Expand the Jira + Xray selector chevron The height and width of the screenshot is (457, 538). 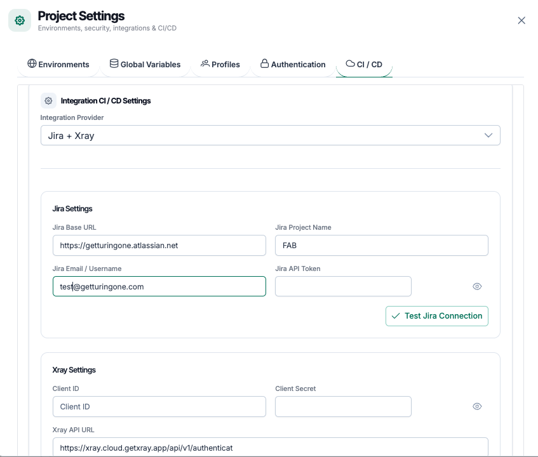point(488,135)
